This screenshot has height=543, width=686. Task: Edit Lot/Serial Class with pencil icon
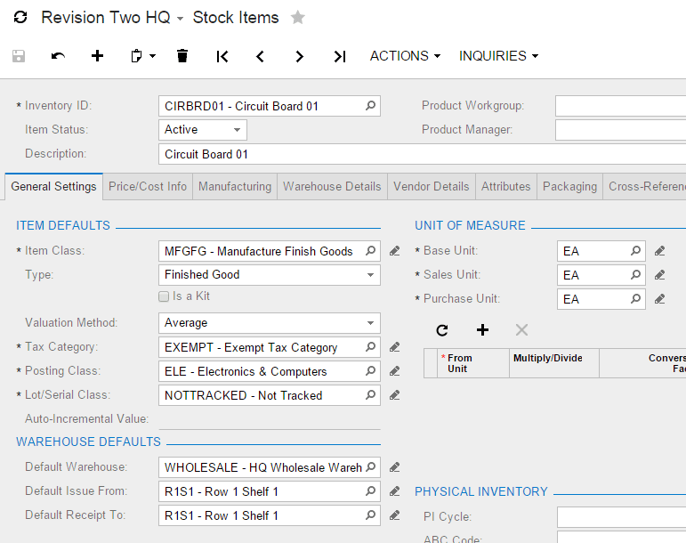[x=395, y=395]
